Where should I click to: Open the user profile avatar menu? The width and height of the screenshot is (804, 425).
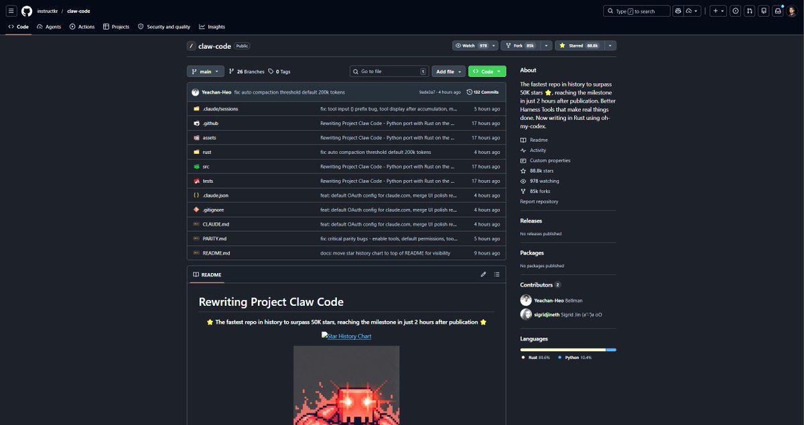pos(792,11)
